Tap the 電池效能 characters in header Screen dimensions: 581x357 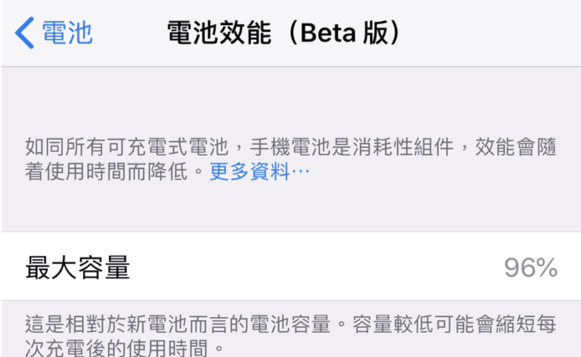(x=219, y=33)
